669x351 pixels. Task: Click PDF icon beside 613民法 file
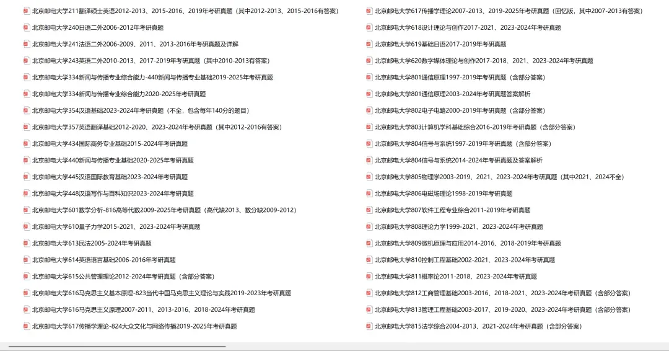pos(27,243)
